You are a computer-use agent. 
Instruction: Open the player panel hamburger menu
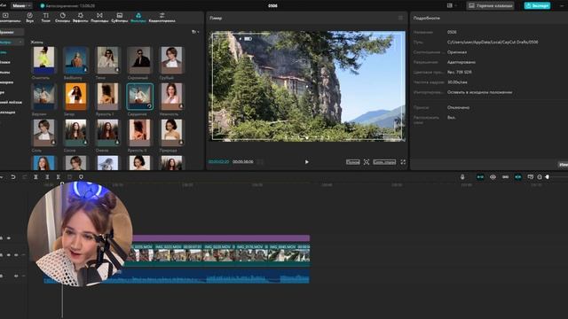[x=400, y=18]
